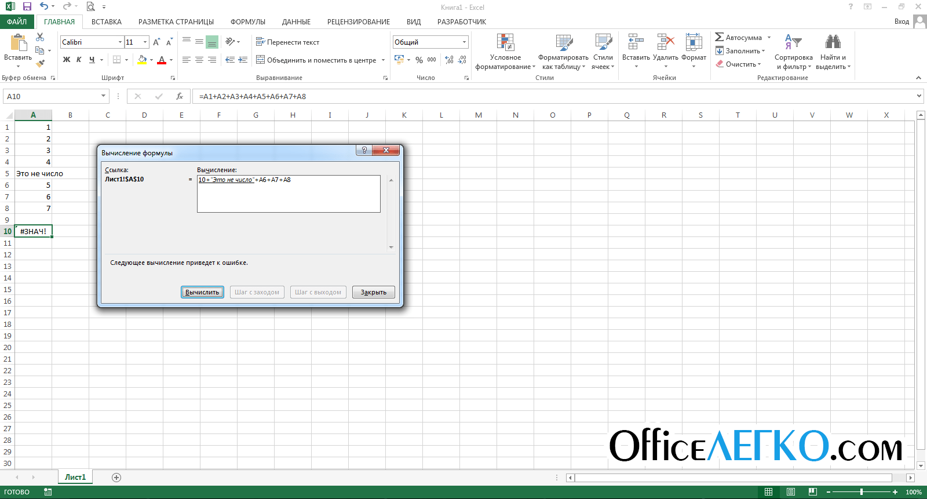The height and width of the screenshot is (499, 927).
Task: Click the Conditional Formatting icon
Action: tap(505, 42)
